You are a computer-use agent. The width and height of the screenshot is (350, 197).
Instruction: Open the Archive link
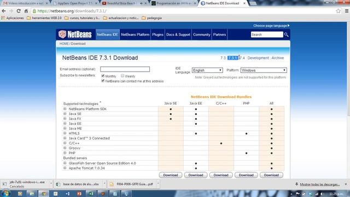tap(278, 58)
